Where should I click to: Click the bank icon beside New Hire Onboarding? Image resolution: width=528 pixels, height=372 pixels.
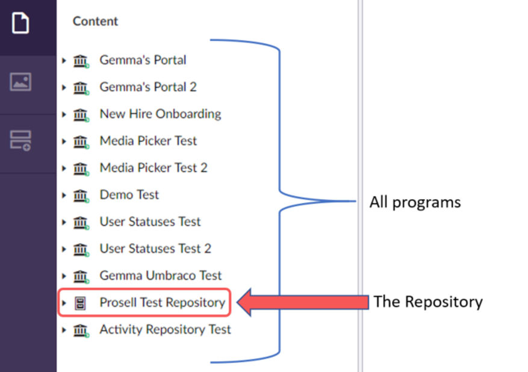point(81,114)
